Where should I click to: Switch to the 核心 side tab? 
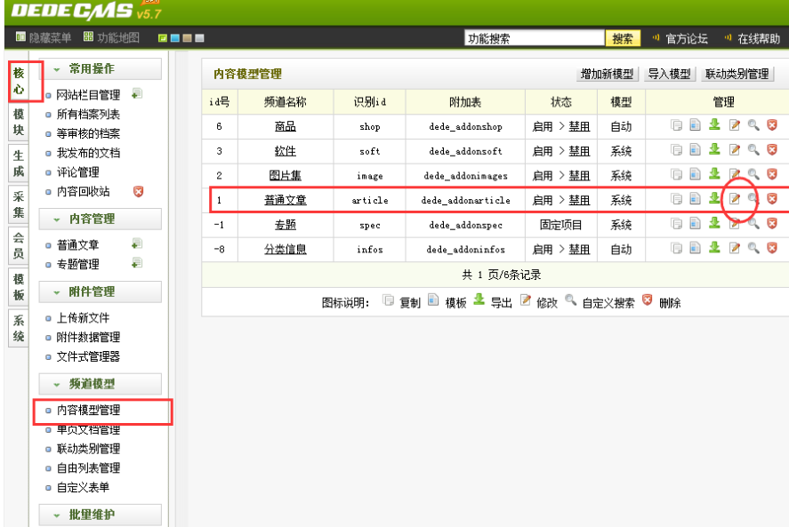coord(19,81)
